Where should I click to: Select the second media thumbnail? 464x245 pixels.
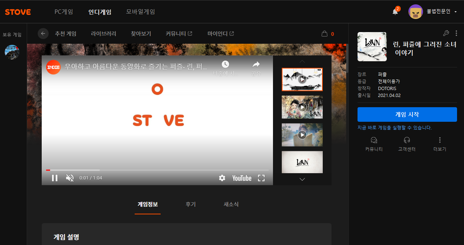tap(302, 107)
